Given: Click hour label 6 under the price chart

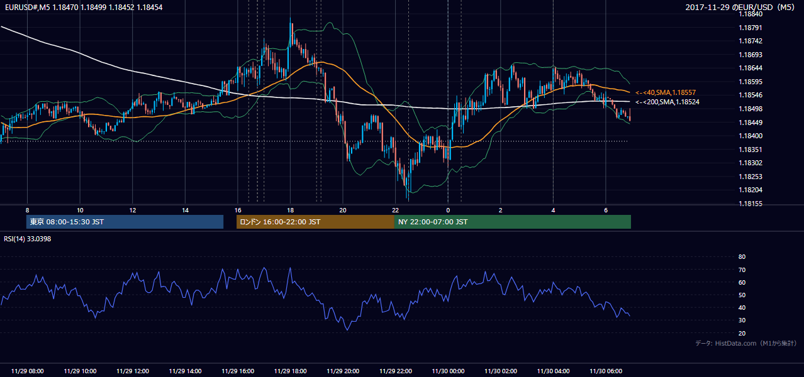Looking at the screenshot, I should [606, 210].
